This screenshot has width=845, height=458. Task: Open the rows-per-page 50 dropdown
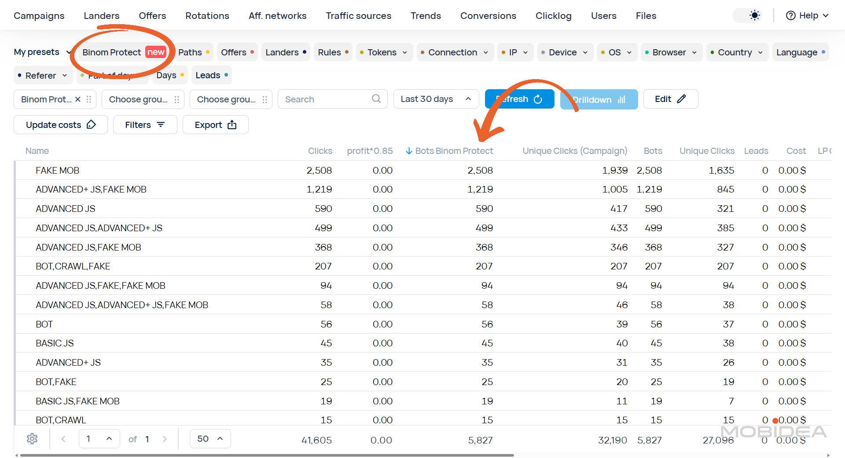210,438
